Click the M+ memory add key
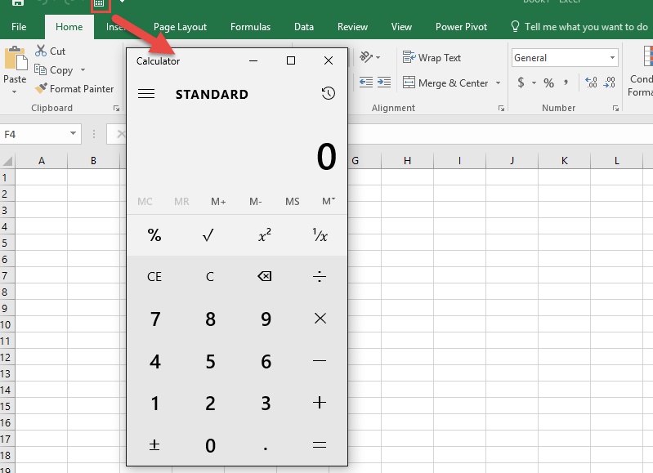 [218, 202]
